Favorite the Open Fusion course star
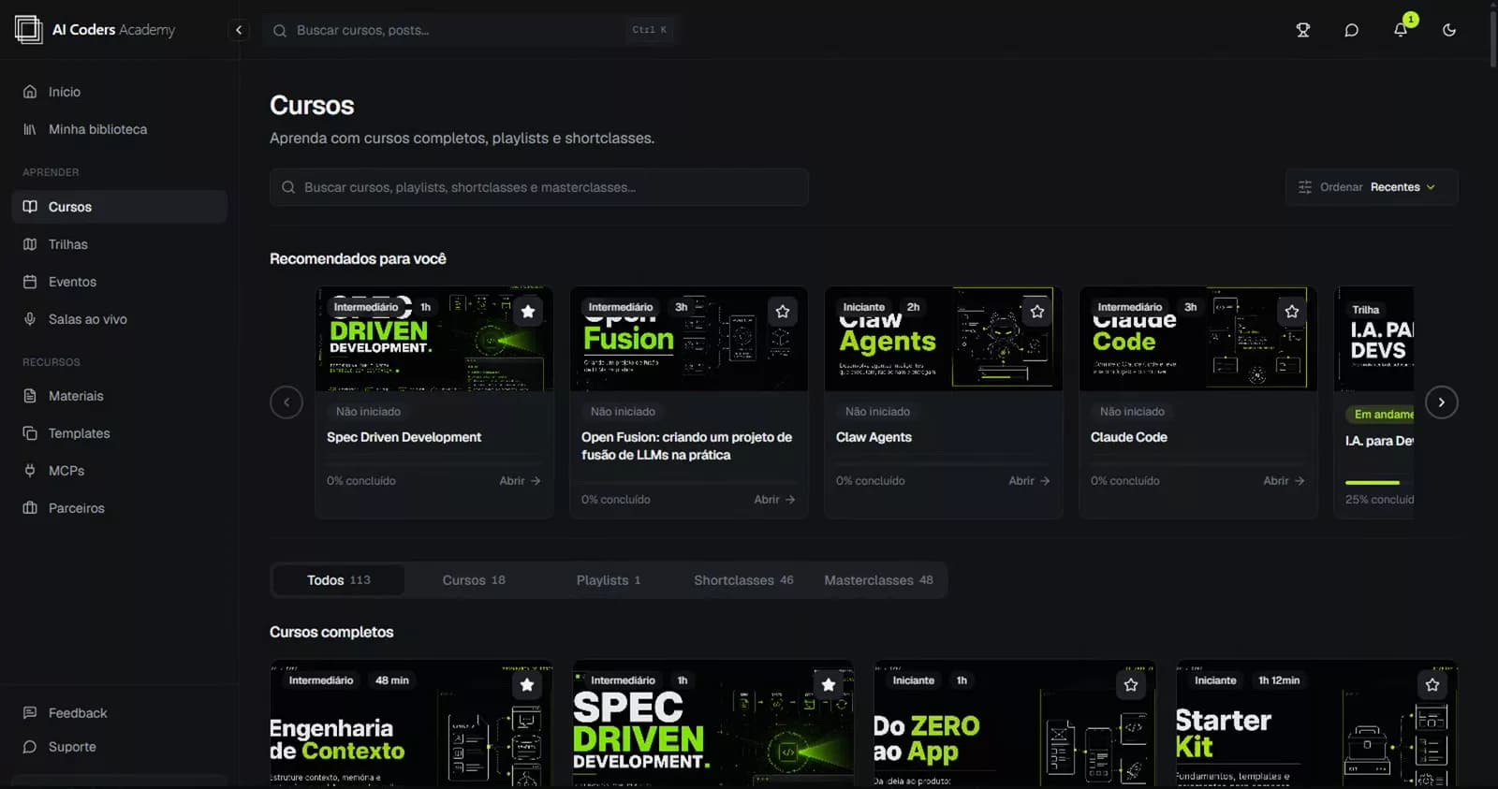The width and height of the screenshot is (1498, 789). [x=783, y=312]
